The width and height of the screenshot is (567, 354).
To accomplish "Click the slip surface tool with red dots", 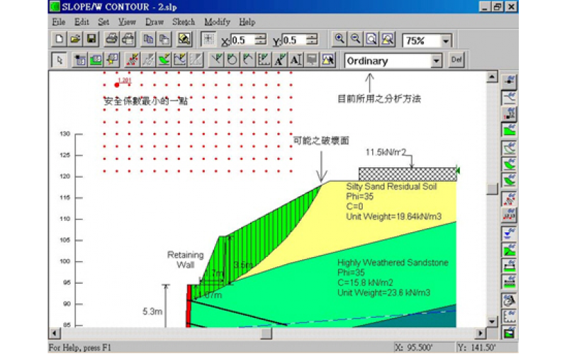I will pyautogui.click(x=133, y=60).
